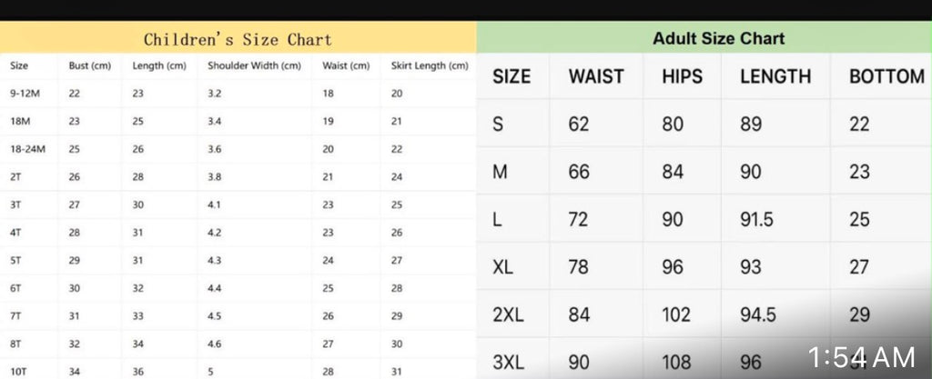This screenshot has height=379, width=932.
Task: Select the BOTTOM column header
Action: pyautogui.click(x=886, y=76)
